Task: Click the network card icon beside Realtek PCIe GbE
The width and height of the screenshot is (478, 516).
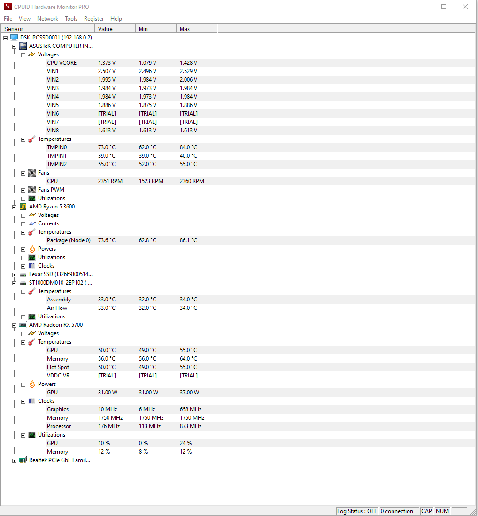Action: pos(23,460)
